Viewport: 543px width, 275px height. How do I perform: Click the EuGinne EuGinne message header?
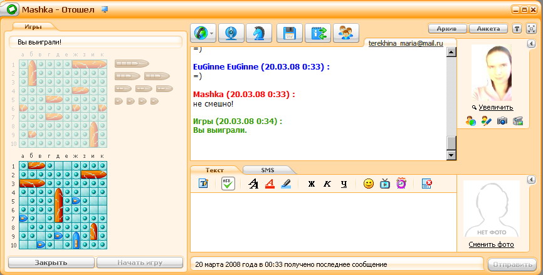[261, 67]
